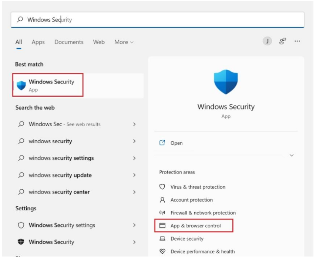316x258 pixels.
Task: Click the Open link
Action: pos(177,143)
